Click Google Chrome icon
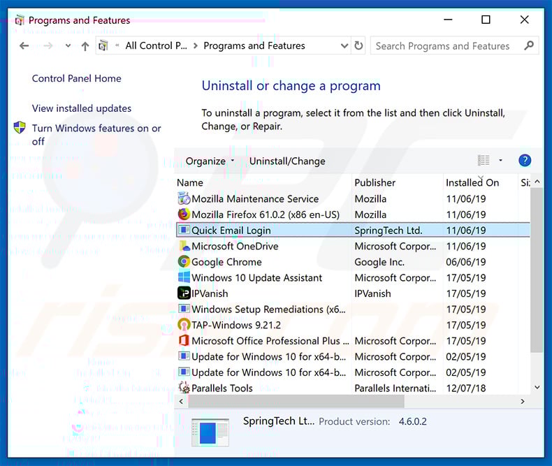This screenshot has width=552, height=466. coord(184,261)
